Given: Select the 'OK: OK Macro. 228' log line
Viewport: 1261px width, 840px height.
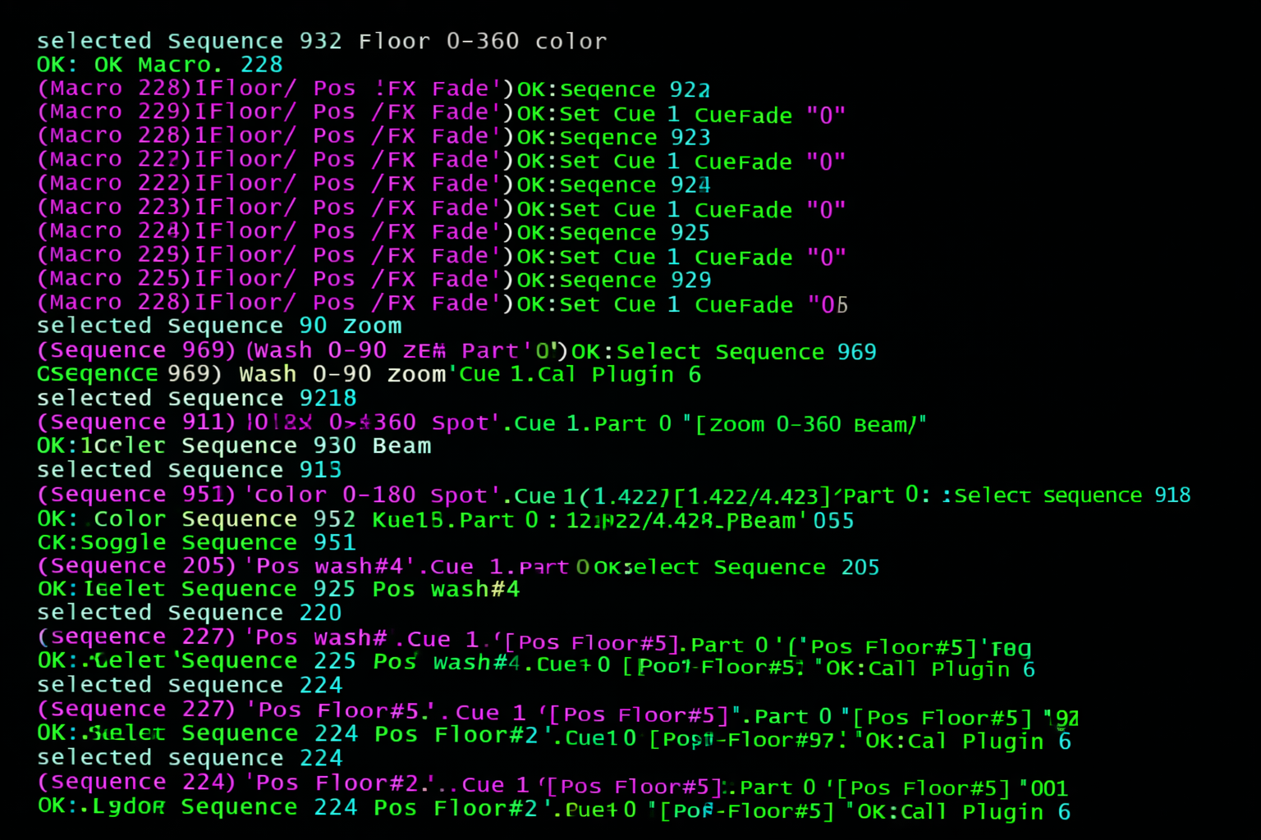Looking at the screenshot, I should coord(160,65).
